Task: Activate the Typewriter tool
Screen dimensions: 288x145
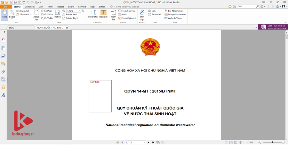Action: click(93, 14)
